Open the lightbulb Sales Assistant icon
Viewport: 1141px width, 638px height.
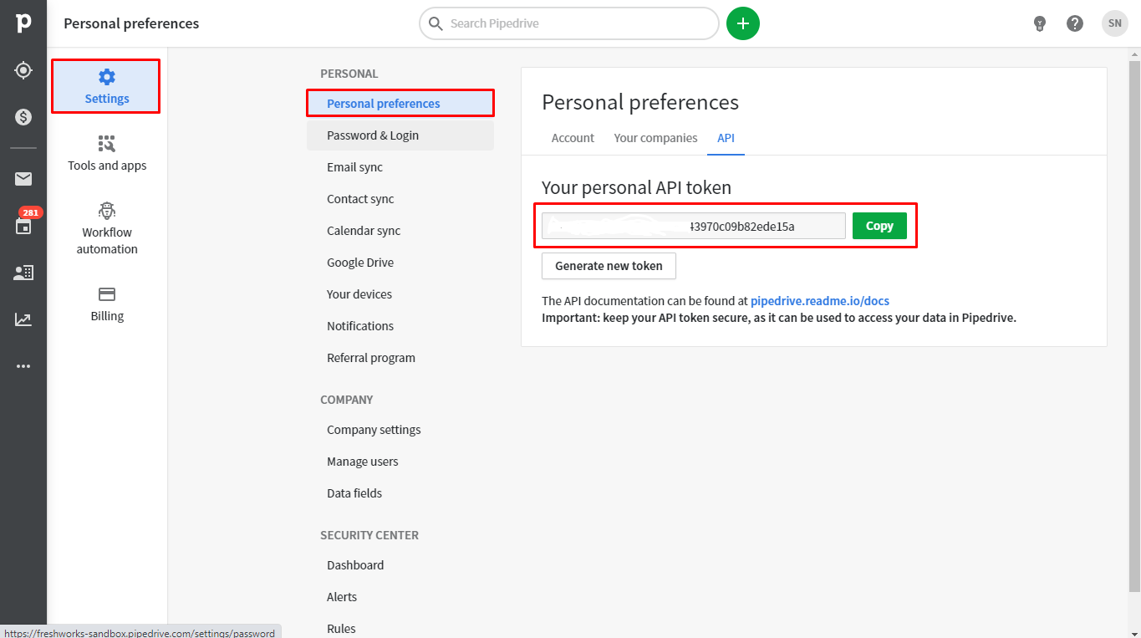click(1039, 23)
